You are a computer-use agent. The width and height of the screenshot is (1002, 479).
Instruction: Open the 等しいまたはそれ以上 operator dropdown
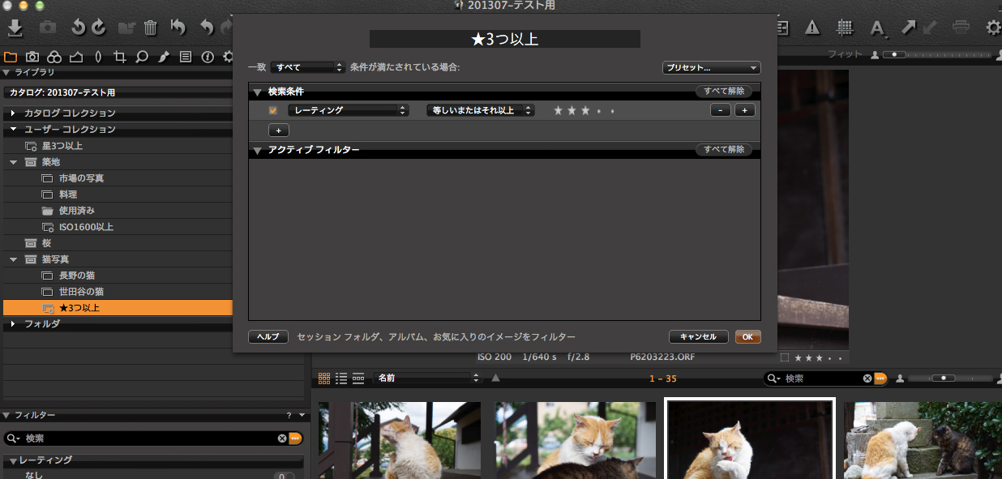pyautogui.click(x=480, y=110)
